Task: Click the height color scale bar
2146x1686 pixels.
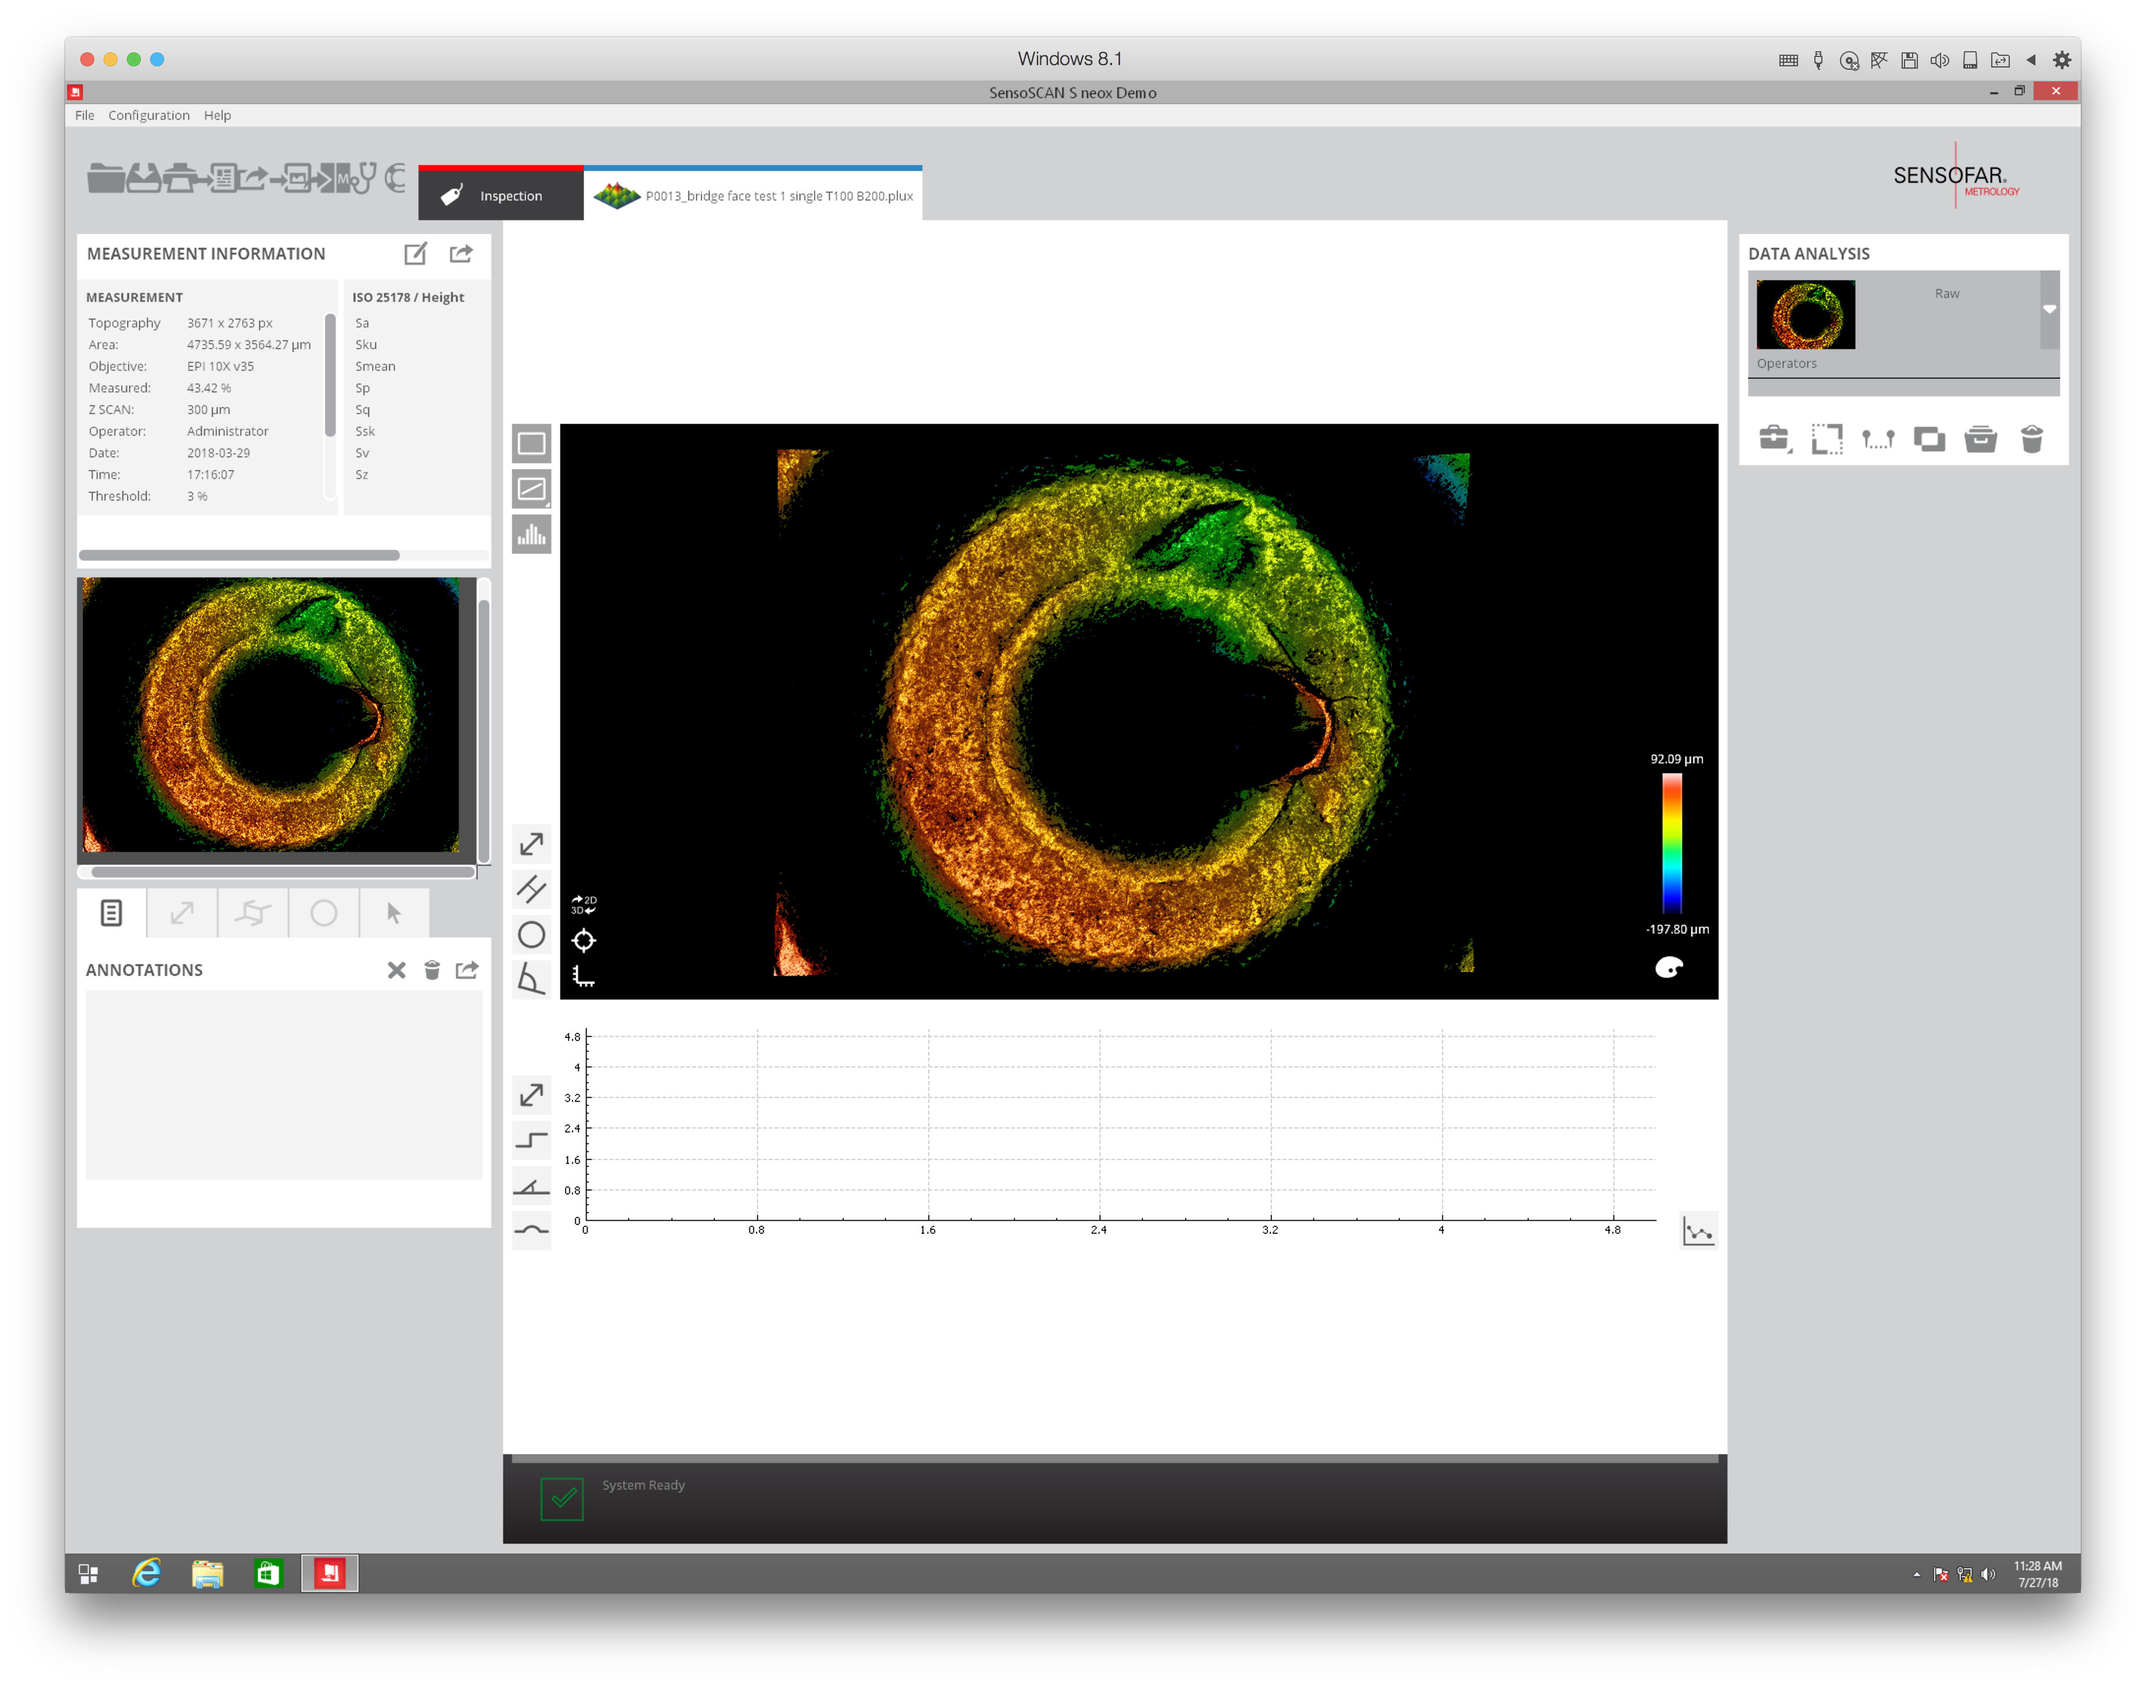Action: [1671, 843]
